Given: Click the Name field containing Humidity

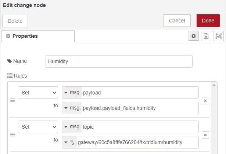Looking at the screenshot, I should [x=119, y=61].
